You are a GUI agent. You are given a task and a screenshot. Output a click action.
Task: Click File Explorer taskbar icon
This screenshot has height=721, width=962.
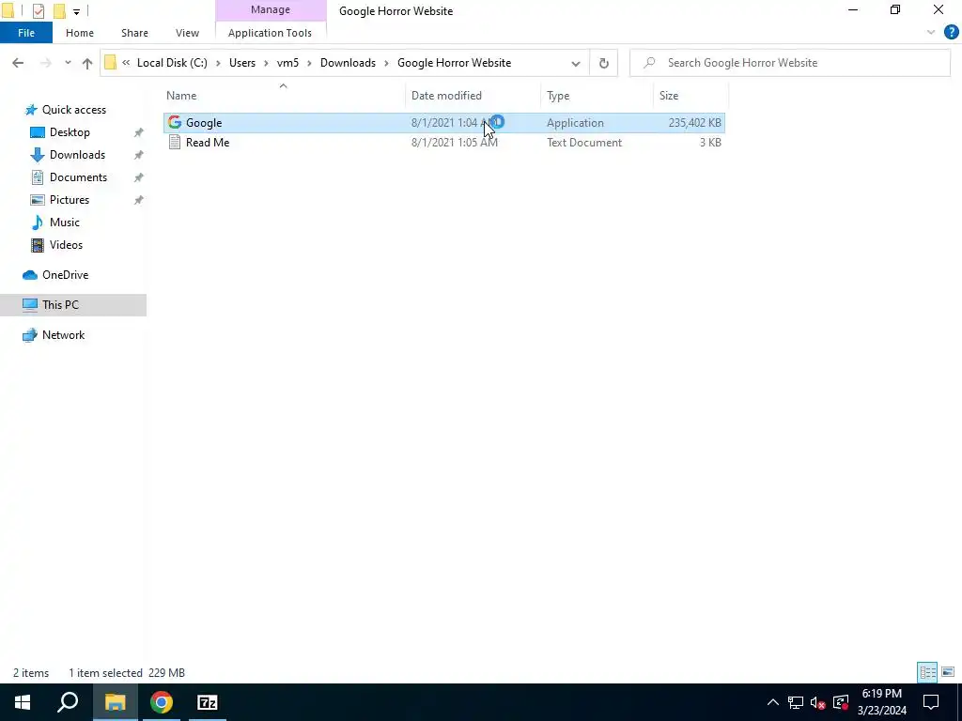tap(115, 702)
